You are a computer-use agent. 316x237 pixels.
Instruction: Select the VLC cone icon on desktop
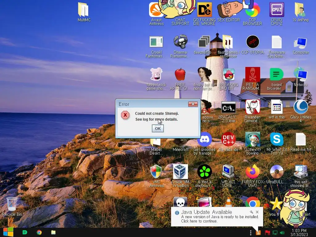[228, 202]
